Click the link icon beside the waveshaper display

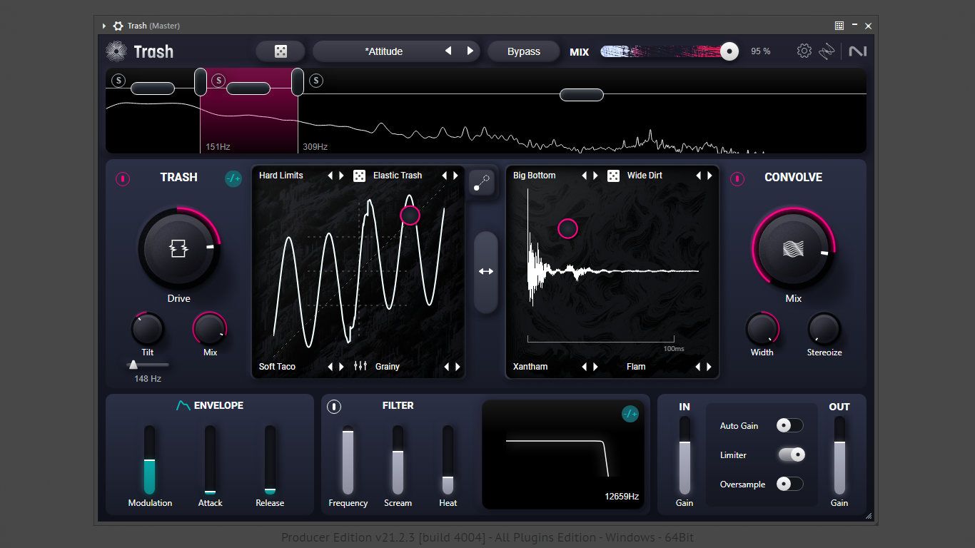tap(482, 183)
